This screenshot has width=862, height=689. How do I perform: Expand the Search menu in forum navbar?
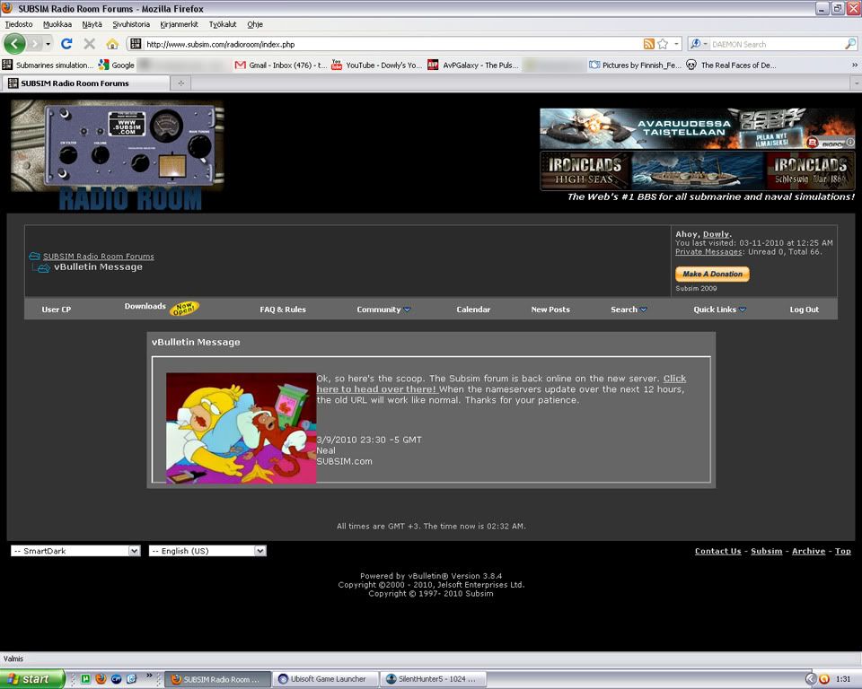[x=629, y=310]
